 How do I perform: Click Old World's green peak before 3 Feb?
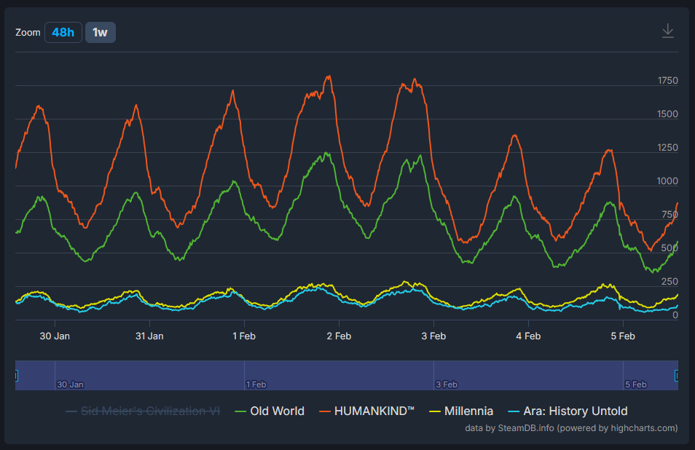pos(420,156)
